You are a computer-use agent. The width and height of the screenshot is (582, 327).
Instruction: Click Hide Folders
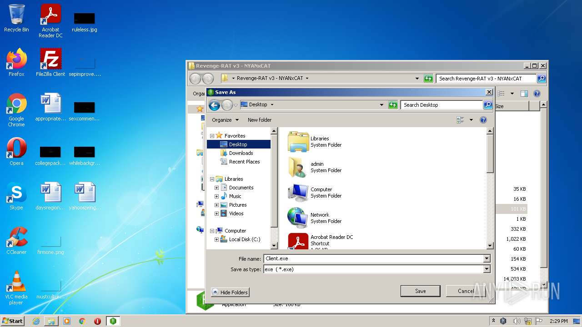pyautogui.click(x=230, y=292)
